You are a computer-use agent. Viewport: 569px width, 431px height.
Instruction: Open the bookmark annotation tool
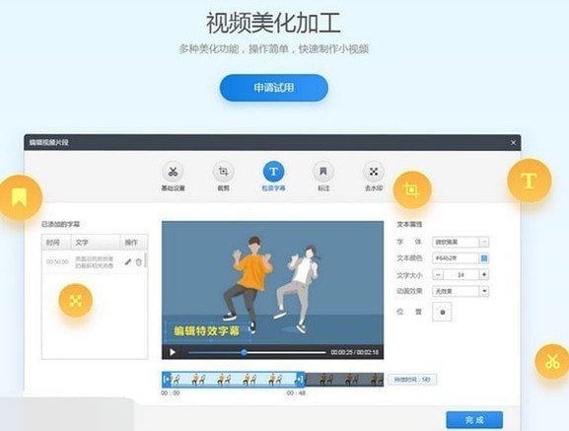[323, 172]
